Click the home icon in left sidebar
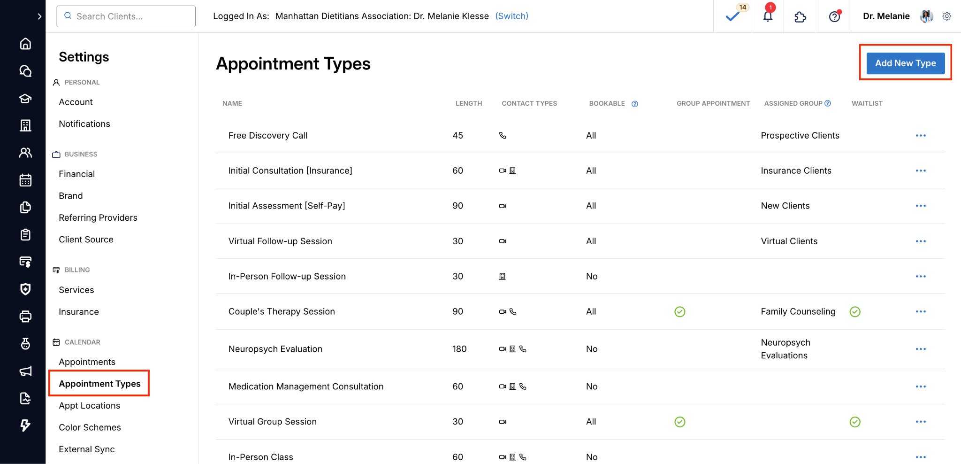Image resolution: width=961 pixels, height=464 pixels. click(x=25, y=44)
